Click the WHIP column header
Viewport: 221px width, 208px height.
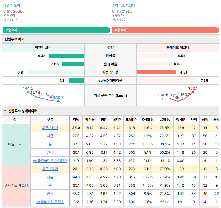(x=181, y=120)
